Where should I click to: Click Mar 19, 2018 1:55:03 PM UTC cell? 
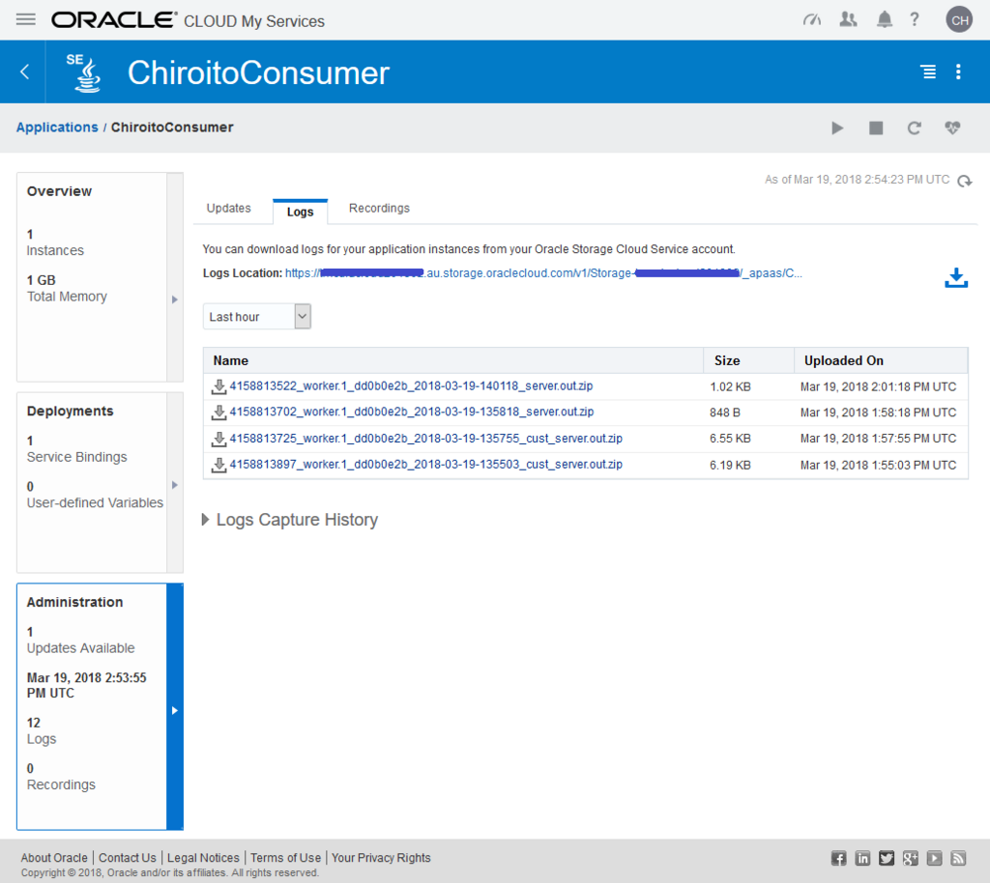(878, 465)
